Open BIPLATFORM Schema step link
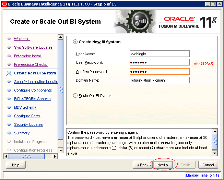The height and width of the screenshot is (180, 224). click(x=33, y=99)
